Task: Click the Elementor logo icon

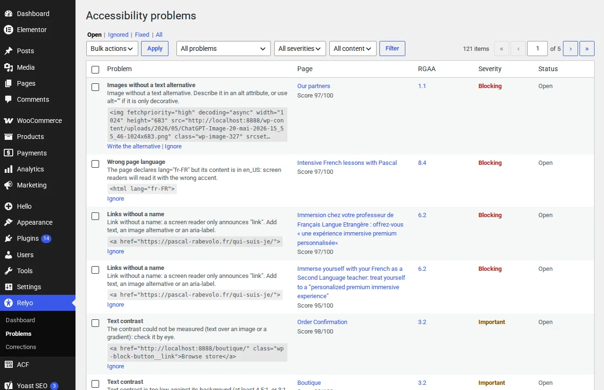Action: click(x=8, y=30)
